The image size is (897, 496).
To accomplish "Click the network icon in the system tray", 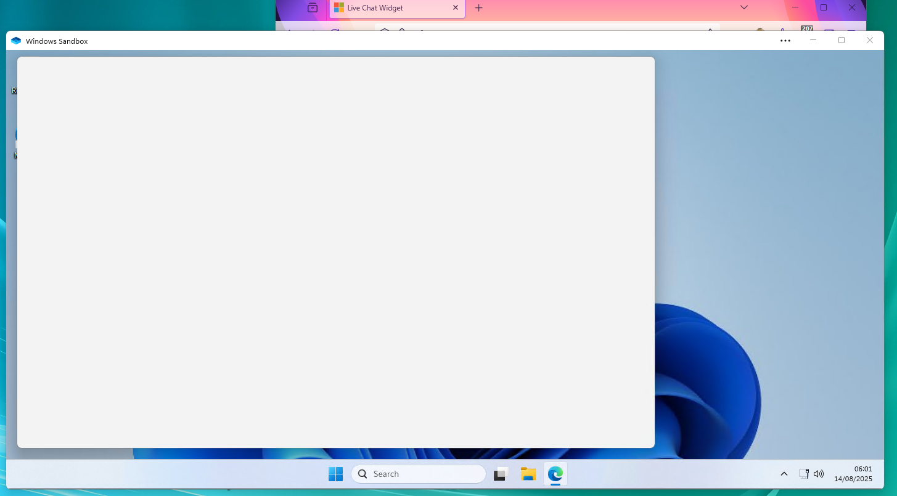I will tap(804, 474).
